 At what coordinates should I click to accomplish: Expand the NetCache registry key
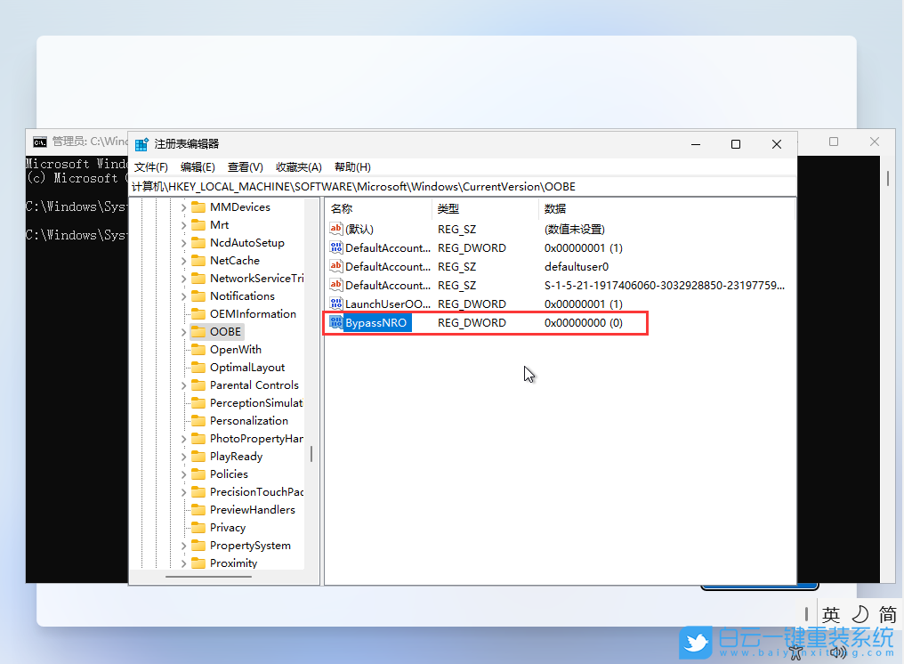click(x=183, y=260)
